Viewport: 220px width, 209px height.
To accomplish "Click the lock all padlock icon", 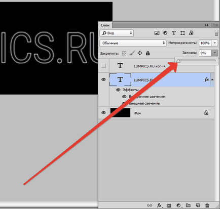I will [x=148, y=53].
